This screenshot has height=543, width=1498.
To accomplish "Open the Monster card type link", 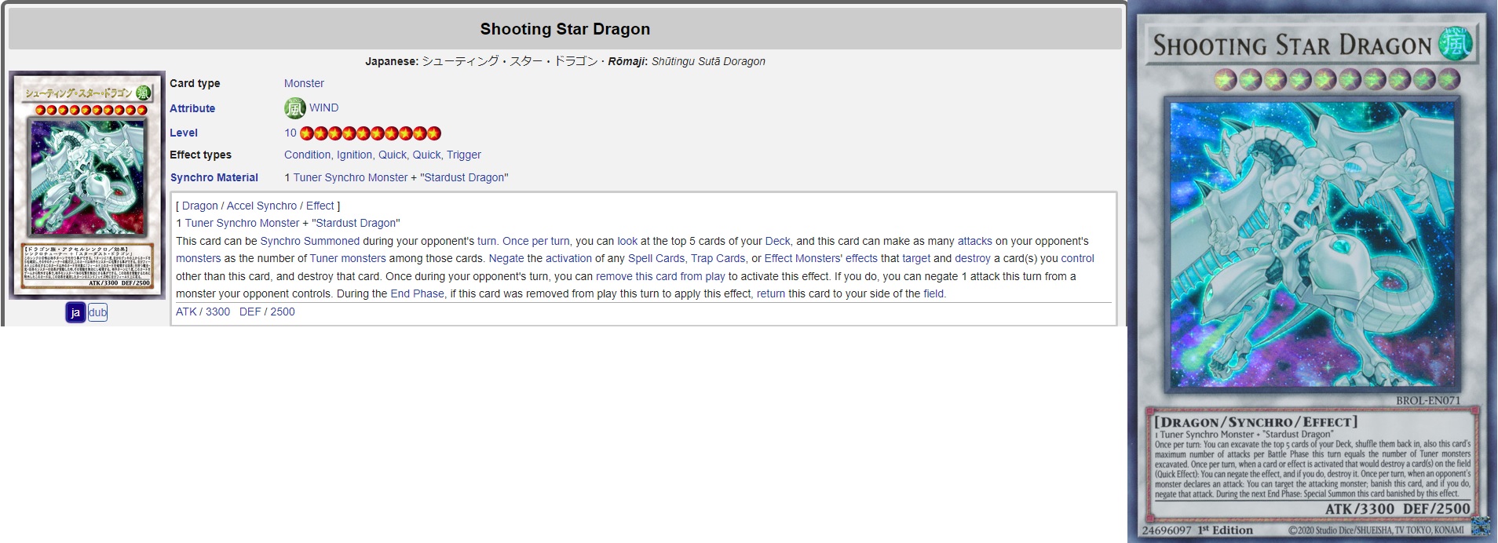I will pyautogui.click(x=304, y=83).
